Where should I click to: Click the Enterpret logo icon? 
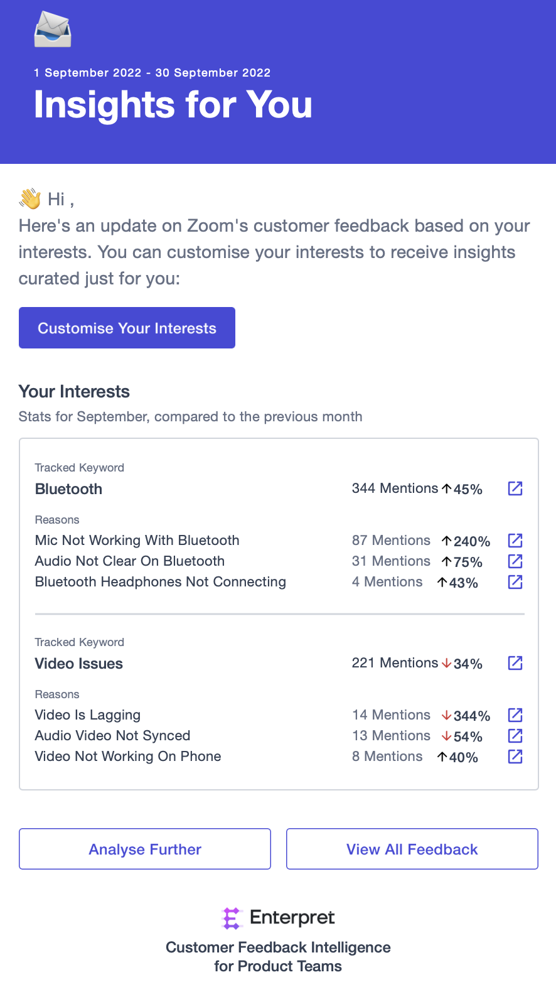pos(232,918)
